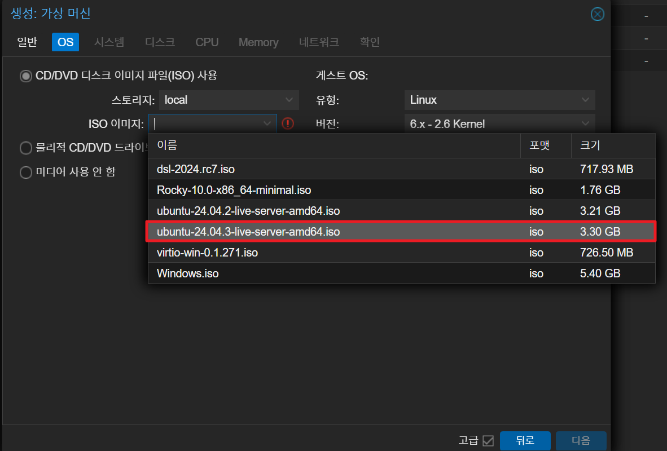Select virtio-win-0.1.271.iso from the list
This screenshot has width=667, height=451.
click(x=402, y=253)
